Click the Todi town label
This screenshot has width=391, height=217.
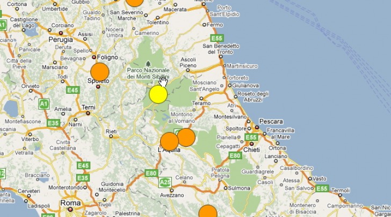tap(62, 77)
